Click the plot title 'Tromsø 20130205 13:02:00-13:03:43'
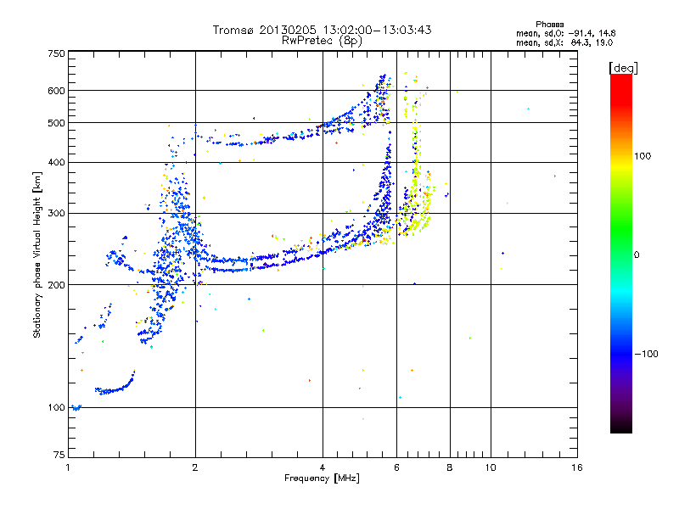Image resolution: width=679 pixels, height=509 pixels. pos(322,30)
